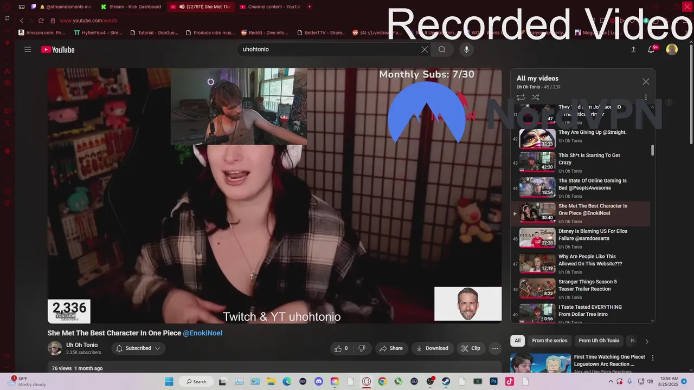Dislike the video with thumbs down

click(362, 348)
